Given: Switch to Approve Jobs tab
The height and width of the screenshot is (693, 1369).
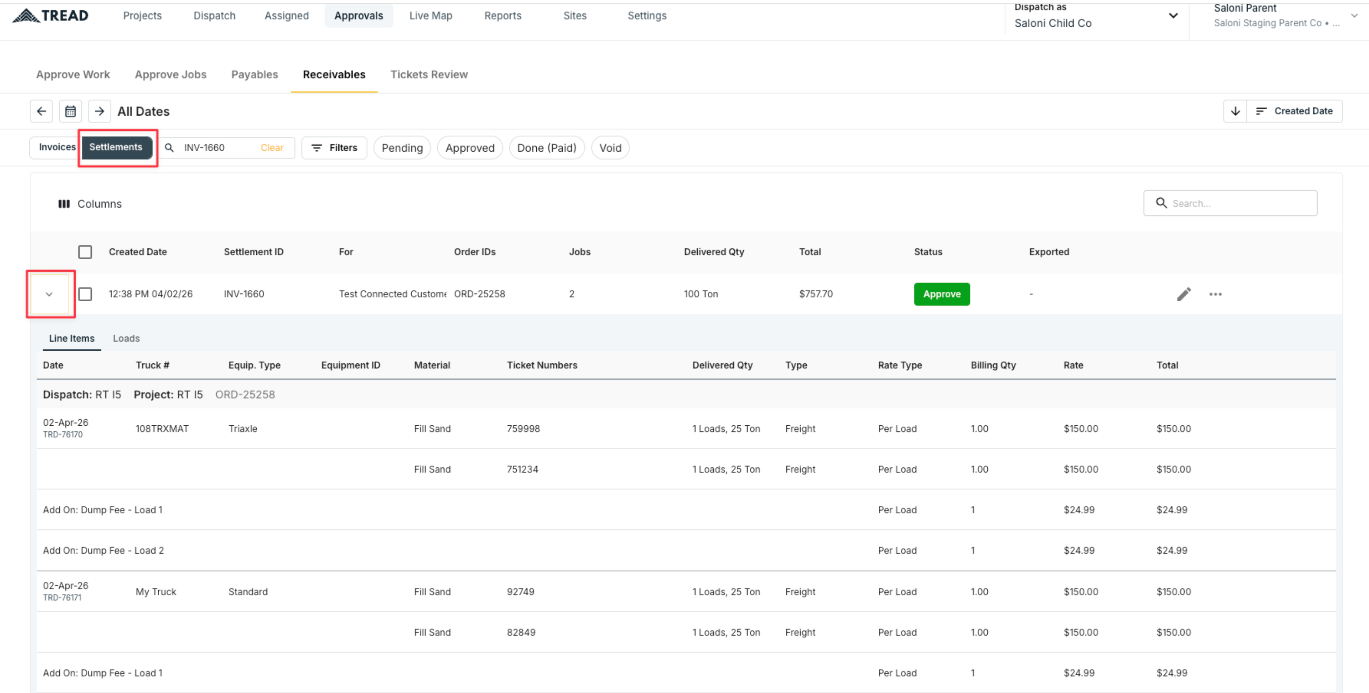Looking at the screenshot, I should [x=171, y=75].
